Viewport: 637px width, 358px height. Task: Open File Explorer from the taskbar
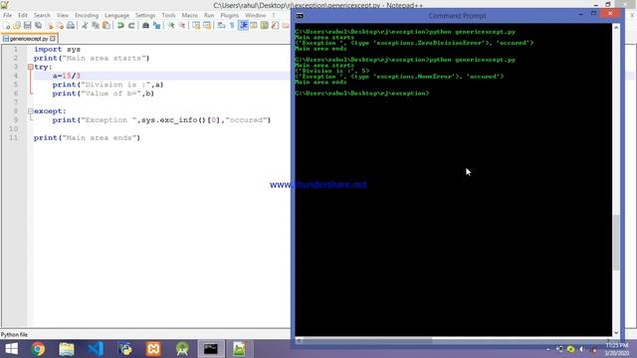coord(67,349)
